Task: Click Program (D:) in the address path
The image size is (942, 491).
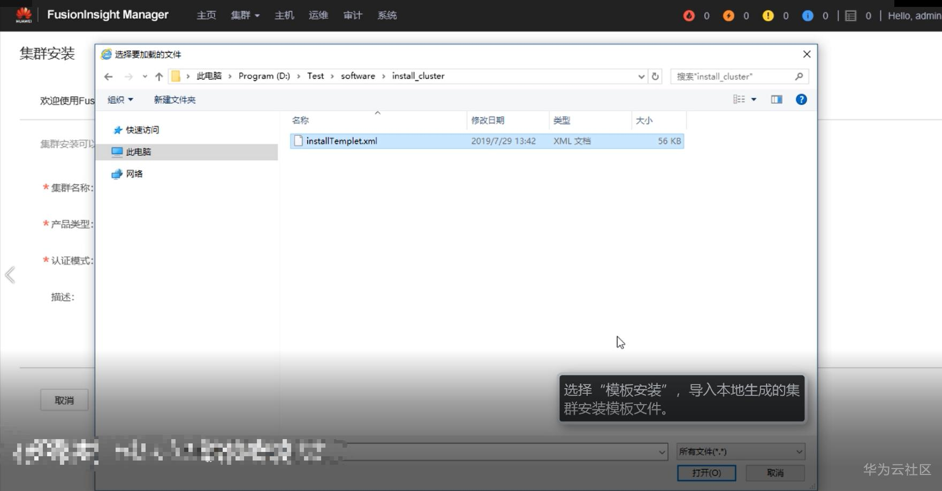Action: (x=264, y=76)
